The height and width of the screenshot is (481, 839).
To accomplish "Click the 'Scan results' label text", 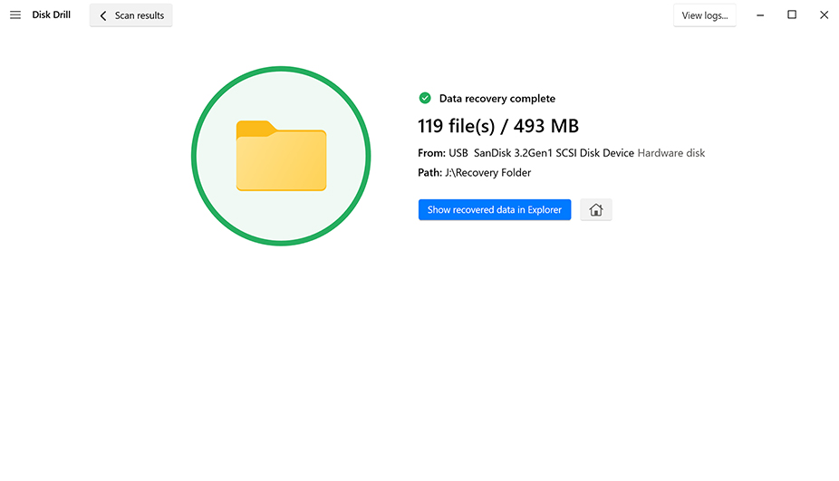I will click(139, 15).
